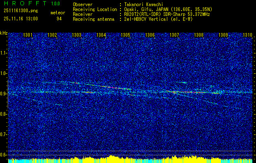Screen dimensions: 256x163
Task: Click the yellow signal level bar graph
Action: pyautogui.click(x=130, y=159)
